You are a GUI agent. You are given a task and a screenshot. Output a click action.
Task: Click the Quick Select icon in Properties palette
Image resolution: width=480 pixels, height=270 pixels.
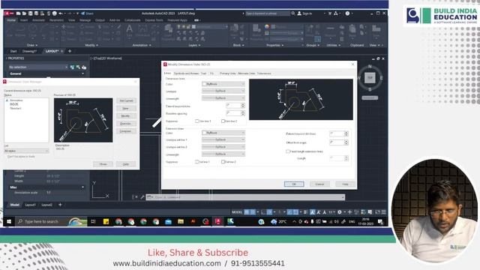click(x=84, y=67)
